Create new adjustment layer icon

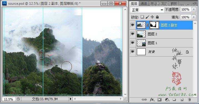(167, 100)
